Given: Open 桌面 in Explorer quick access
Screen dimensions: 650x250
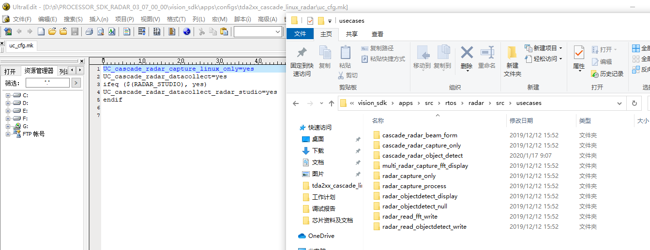Looking at the screenshot, I should click(318, 139).
